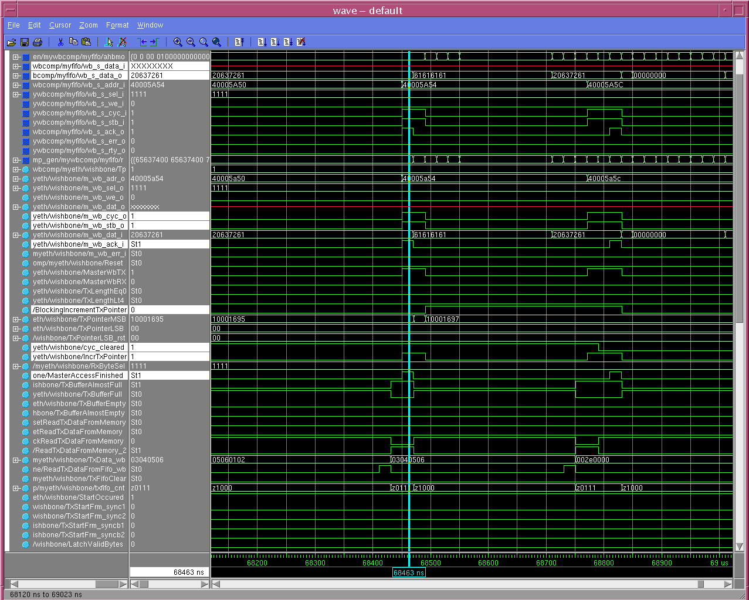Click the Zoom Full dark magnifier icon
This screenshot has width=749, height=600.
point(216,42)
